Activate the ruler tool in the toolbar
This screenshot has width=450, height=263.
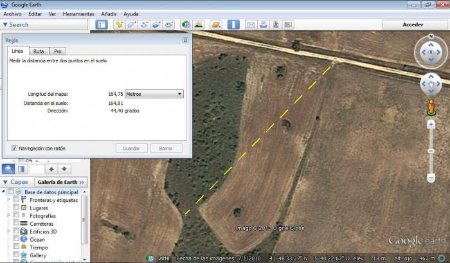pyautogui.click(x=233, y=24)
